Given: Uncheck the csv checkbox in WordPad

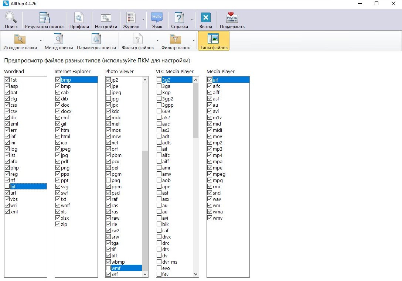Looking at the screenshot, I should 7,111.
